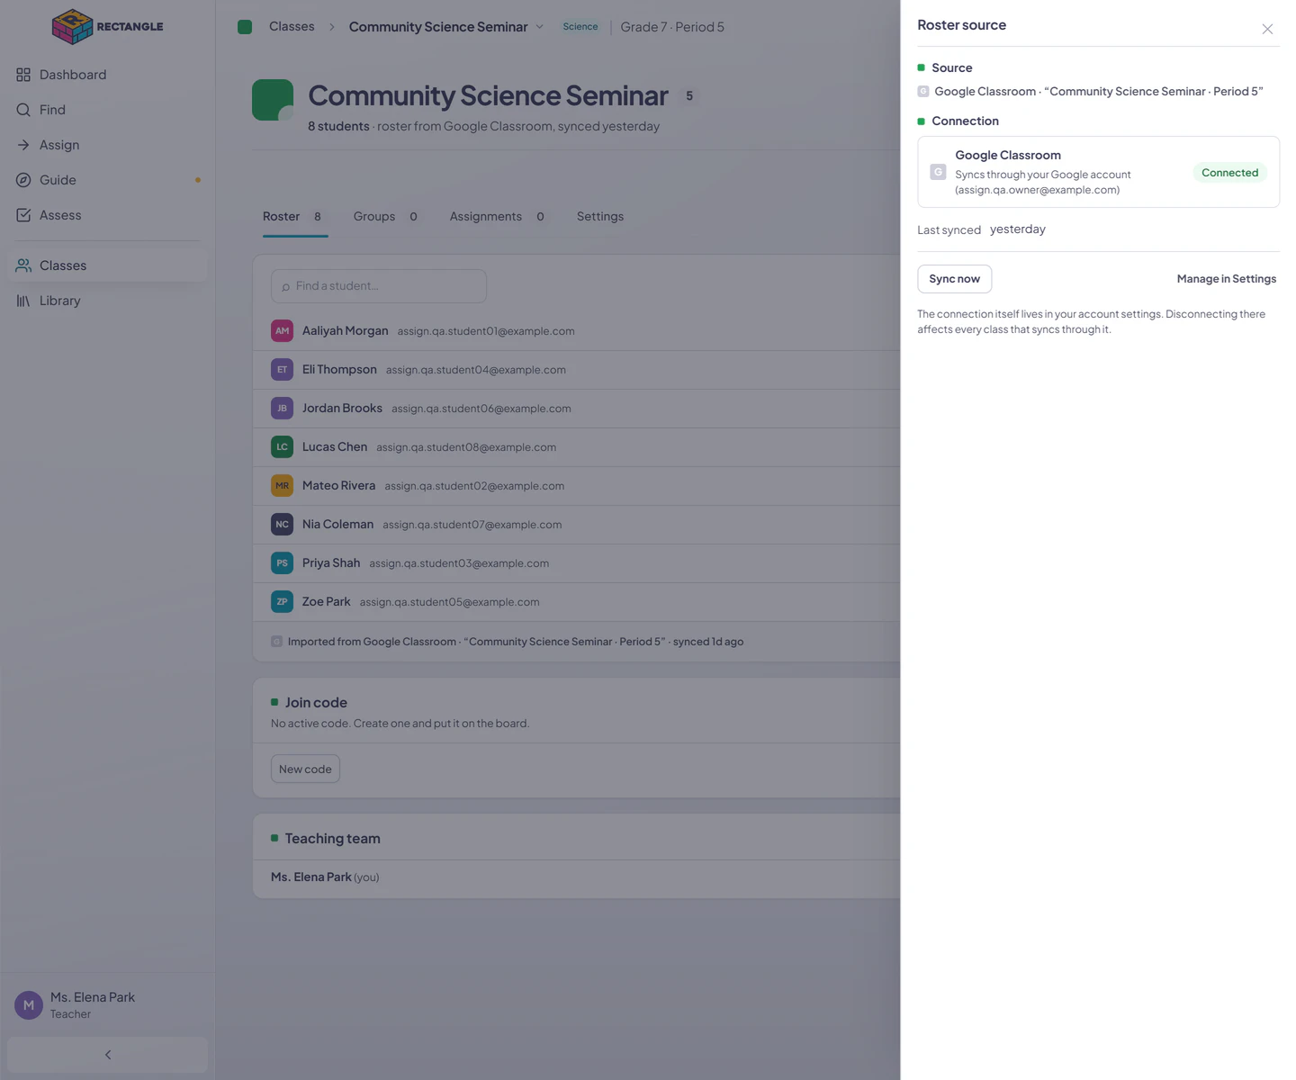Click the name Nia Coleman
Viewport: 1296px width, 1080px height.
tap(337, 525)
